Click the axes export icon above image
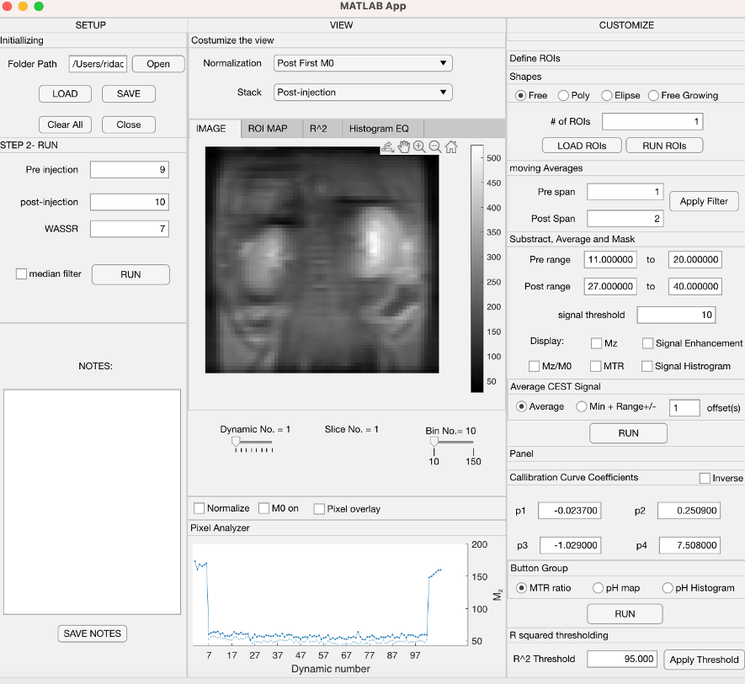745x684 pixels. click(388, 146)
